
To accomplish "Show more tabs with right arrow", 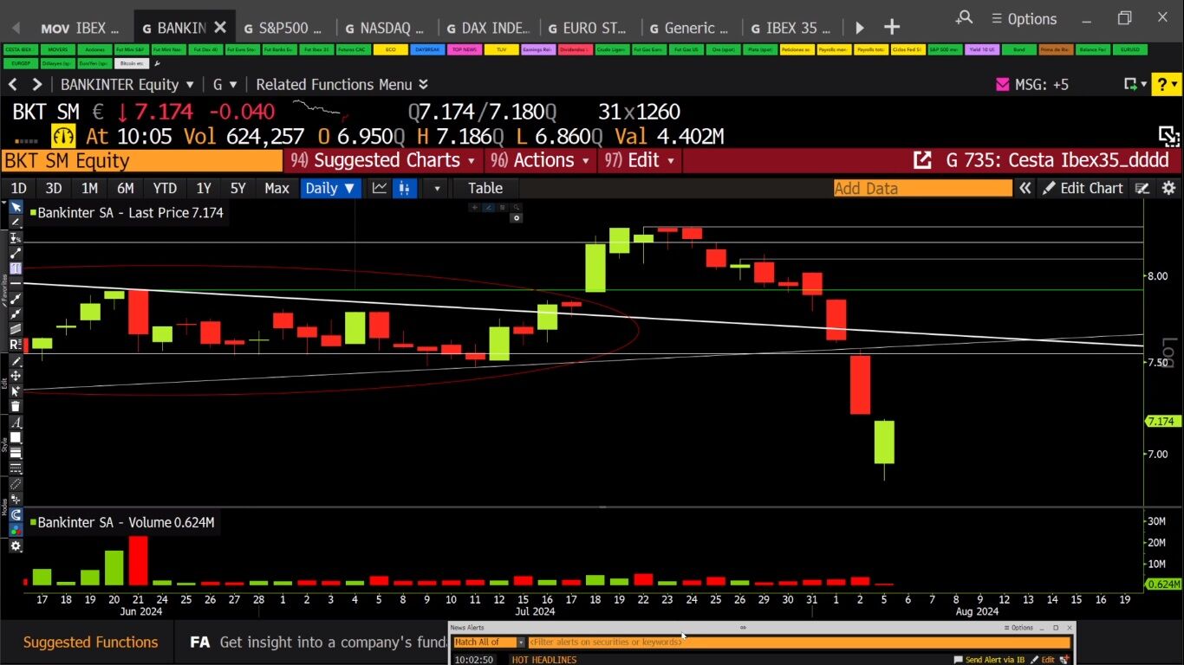I will click(x=860, y=28).
